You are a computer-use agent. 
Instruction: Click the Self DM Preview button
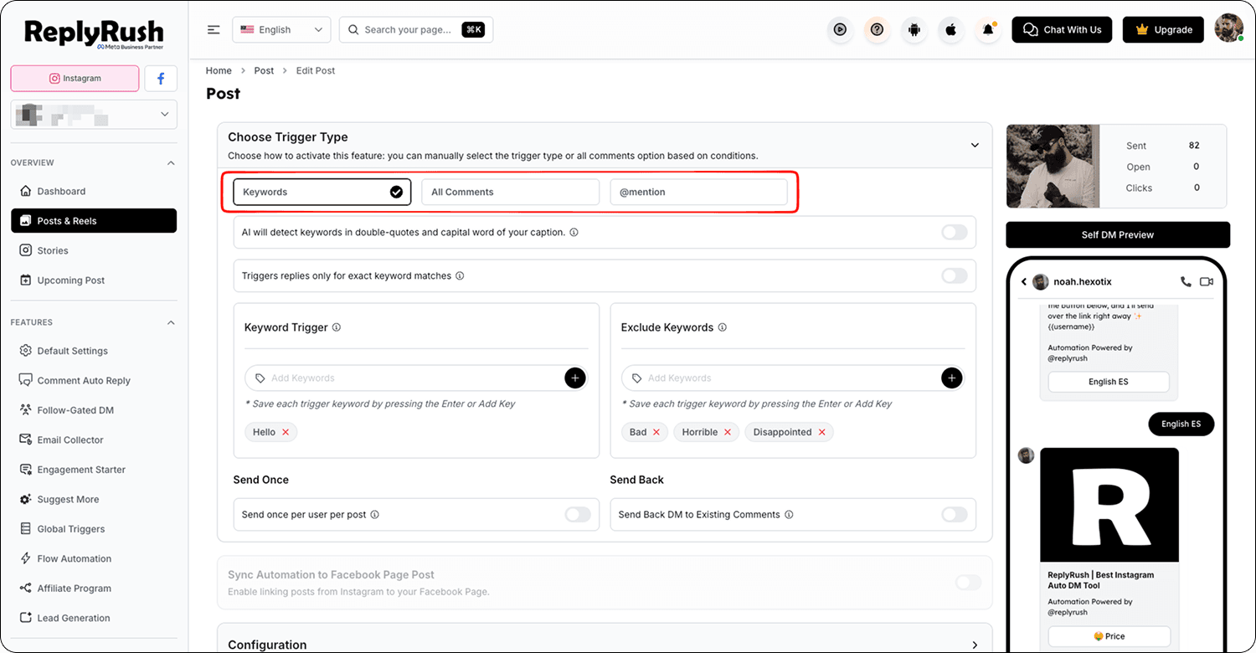1117,234
